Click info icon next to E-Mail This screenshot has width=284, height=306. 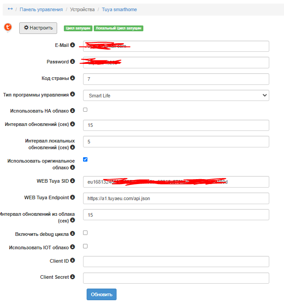click(x=72, y=45)
